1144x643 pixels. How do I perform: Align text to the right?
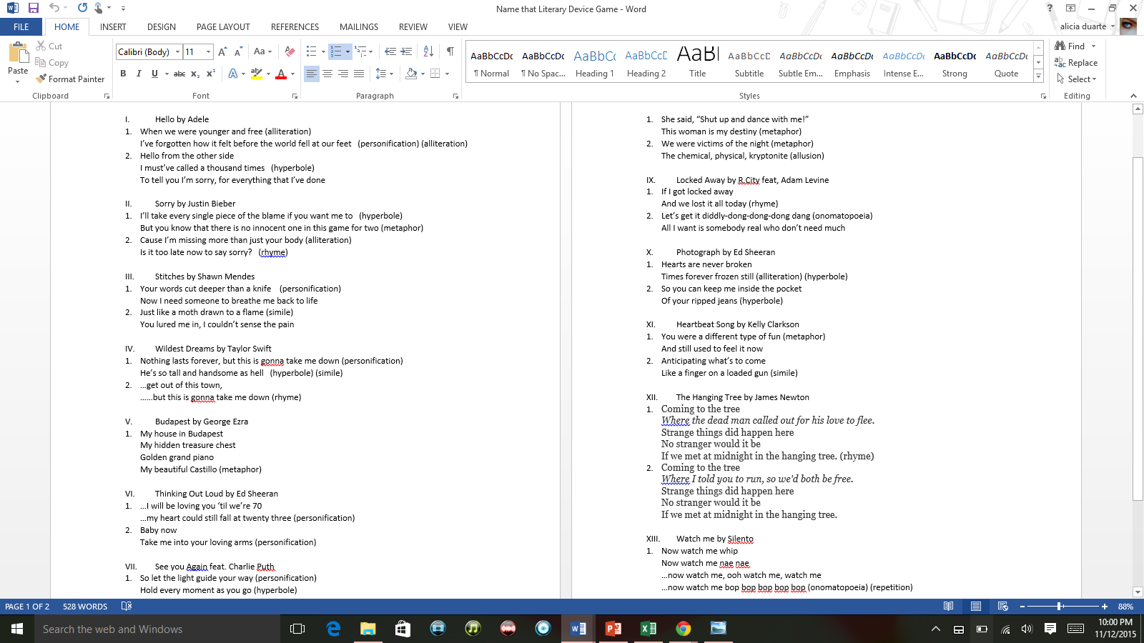(x=343, y=74)
